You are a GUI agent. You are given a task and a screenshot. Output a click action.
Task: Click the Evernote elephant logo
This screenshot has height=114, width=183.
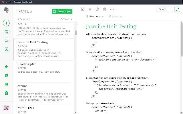pos(6,10)
